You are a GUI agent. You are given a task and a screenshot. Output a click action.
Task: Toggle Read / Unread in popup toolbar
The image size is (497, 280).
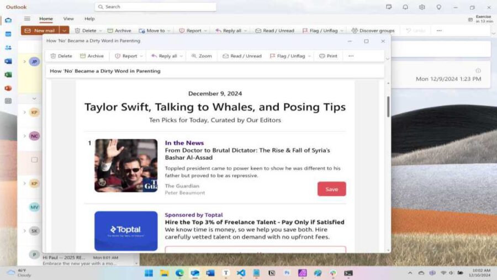point(242,56)
